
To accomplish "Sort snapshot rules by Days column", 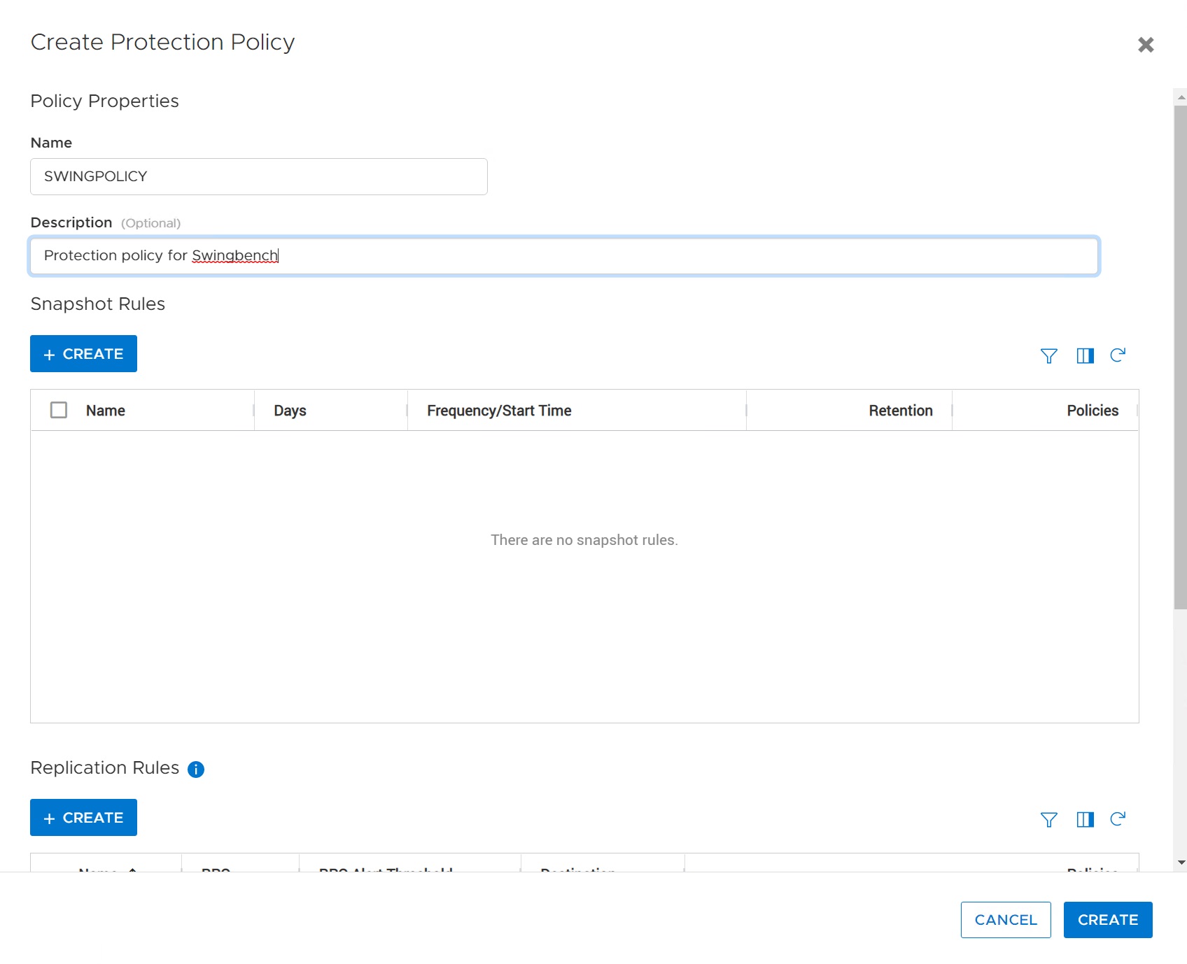I will (x=290, y=411).
